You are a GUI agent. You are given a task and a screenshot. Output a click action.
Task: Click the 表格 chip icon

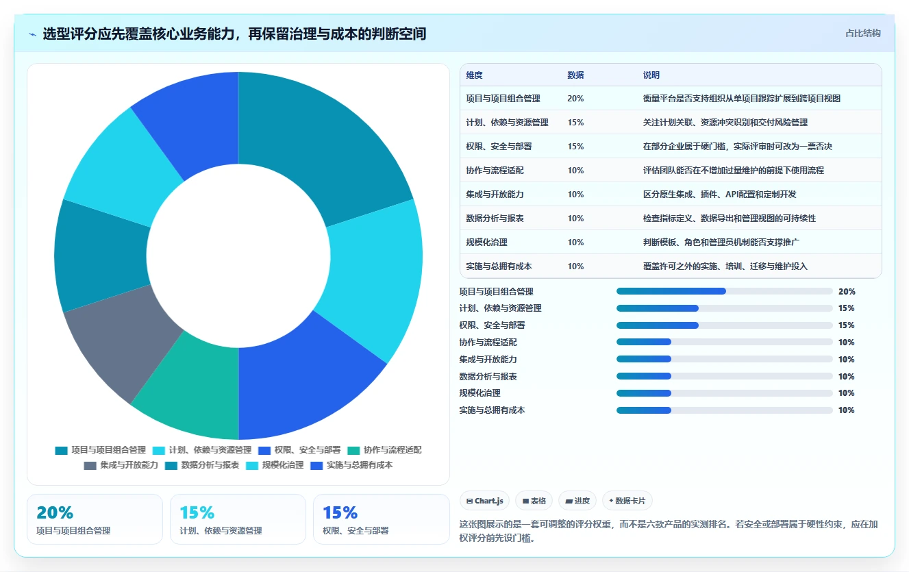[x=525, y=501]
